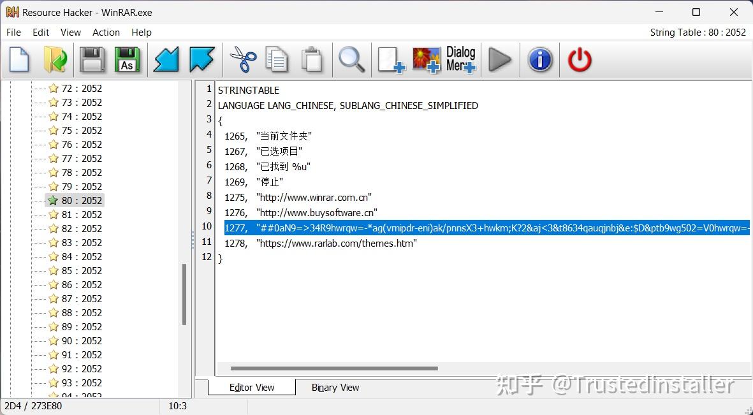This screenshot has width=753, height=415.
Task: Click the New blank script icon
Action: [19, 60]
